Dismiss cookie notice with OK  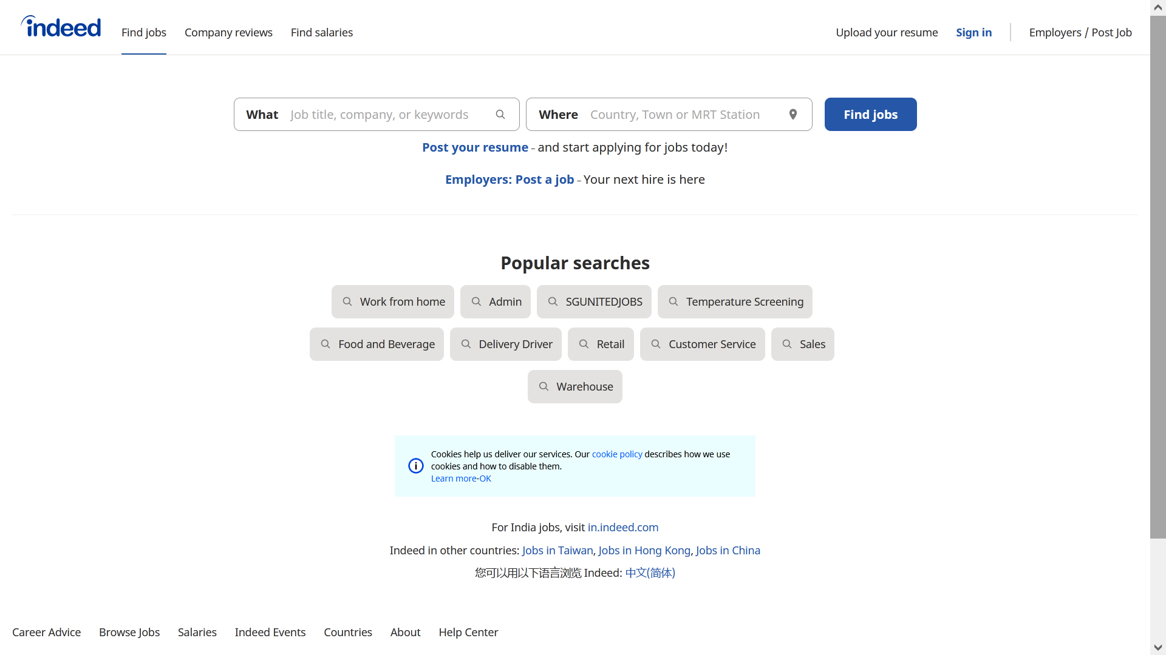pos(485,479)
